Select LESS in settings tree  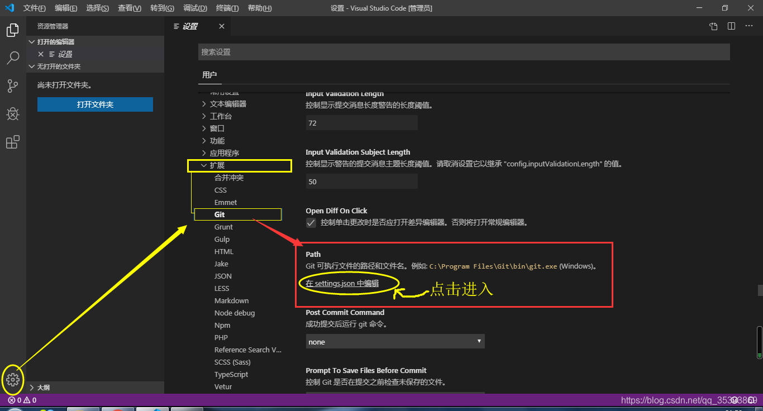pos(222,288)
